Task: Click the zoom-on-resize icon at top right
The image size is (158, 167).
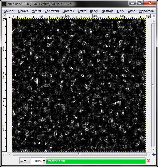Action: [x=153, y=16]
